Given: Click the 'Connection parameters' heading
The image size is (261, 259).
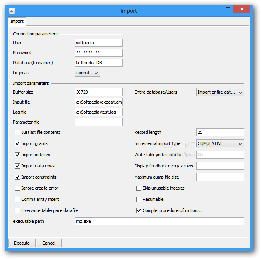Looking at the screenshot, I should [x=35, y=34].
